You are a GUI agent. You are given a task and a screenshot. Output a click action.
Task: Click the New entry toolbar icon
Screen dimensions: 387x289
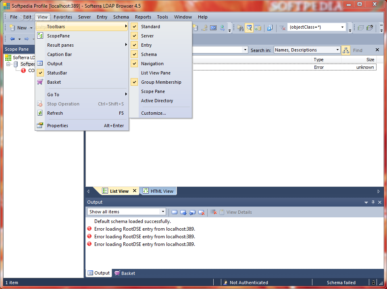tap(12, 28)
